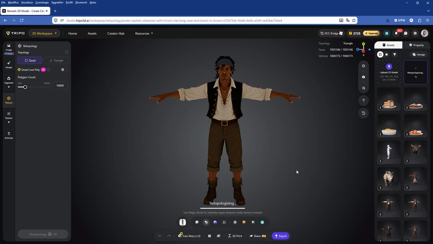This screenshot has height=244, width=433.
Task: Click Free Retry (x3) button
Action: pos(189,236)
